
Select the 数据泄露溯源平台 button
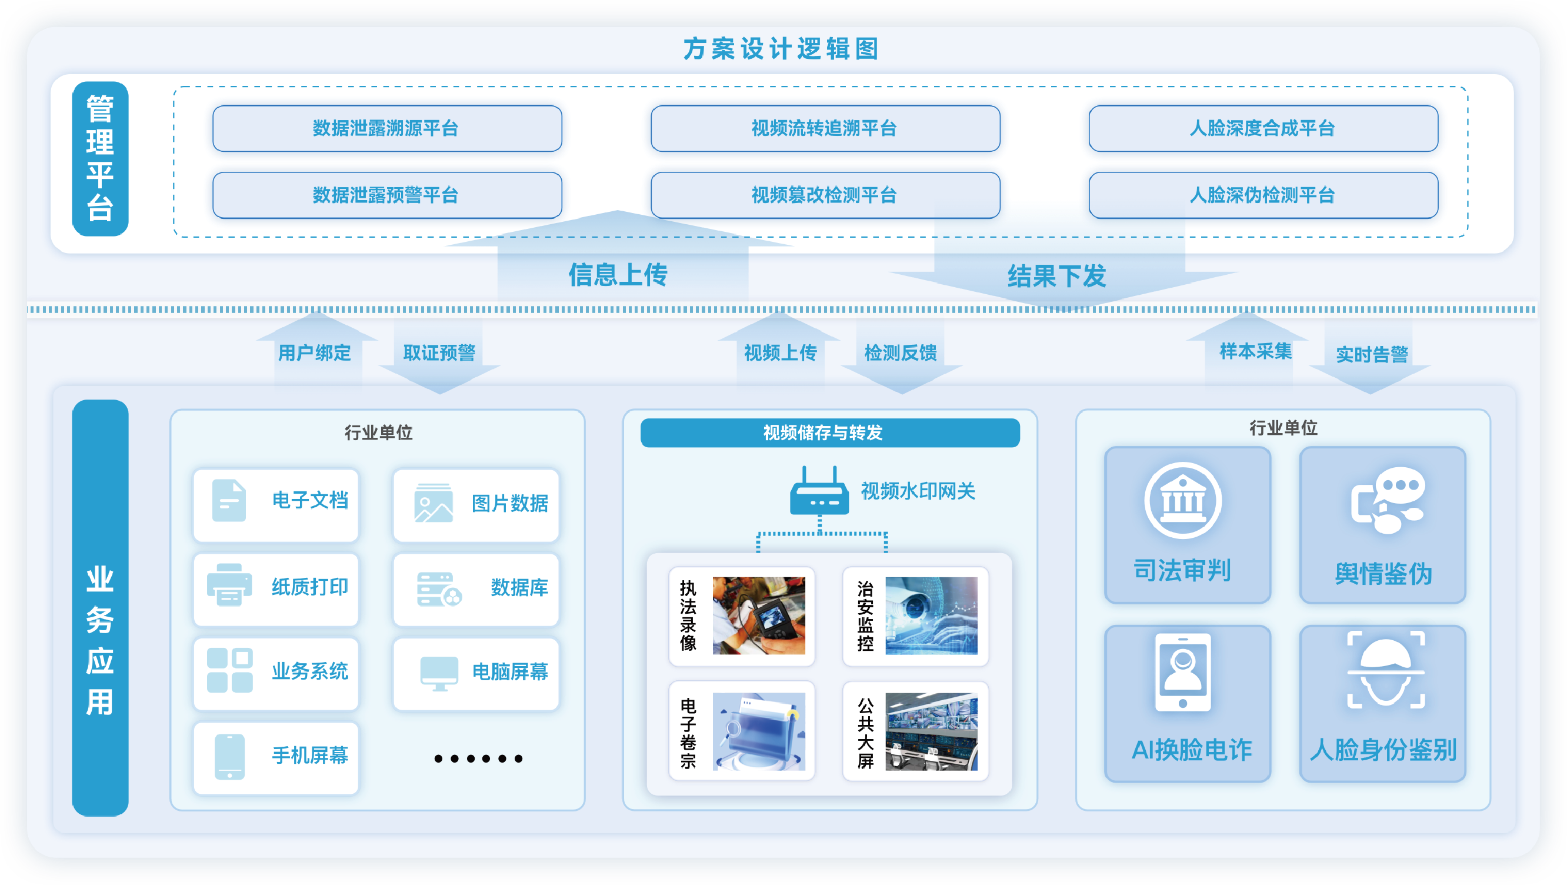click(x=387, y=128)
